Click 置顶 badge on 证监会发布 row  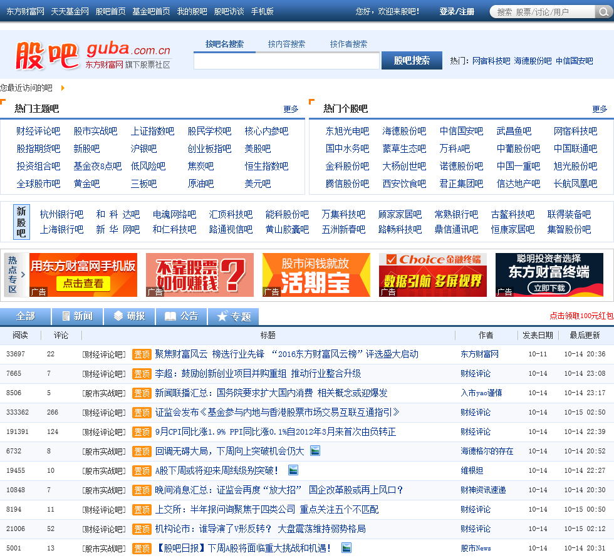[142, 413]
